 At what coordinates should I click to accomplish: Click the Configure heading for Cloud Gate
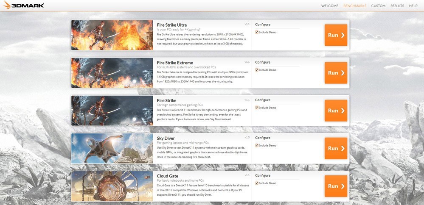pyautogui.click(x=263, y=176)
